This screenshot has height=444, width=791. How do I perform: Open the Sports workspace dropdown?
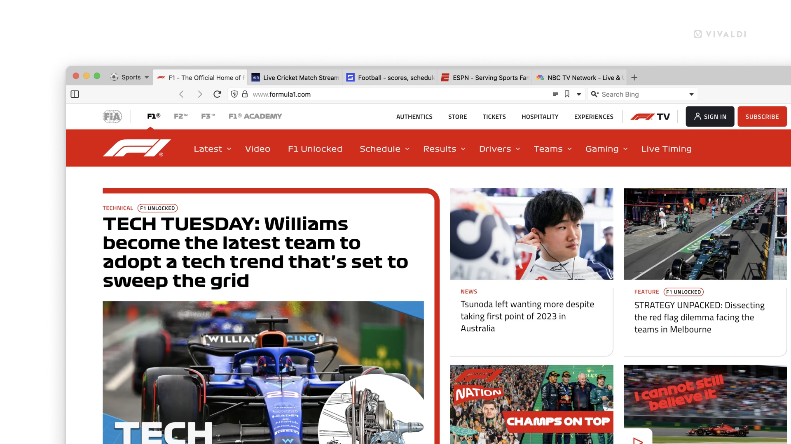coord(129,77)
